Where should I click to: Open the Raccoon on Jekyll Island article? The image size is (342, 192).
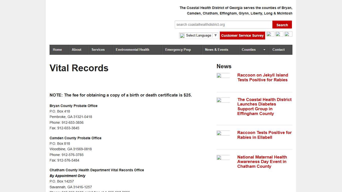click(x=263, y=77)
